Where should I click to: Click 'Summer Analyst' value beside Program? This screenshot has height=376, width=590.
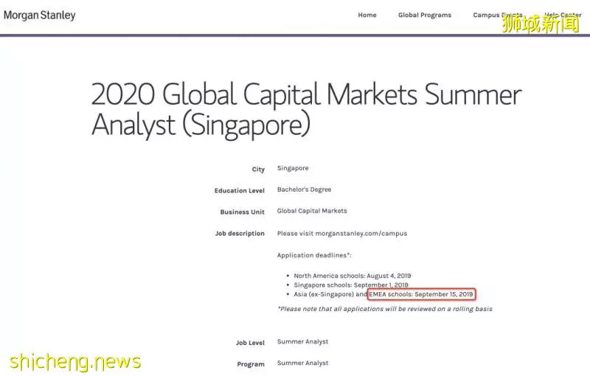[302, 363]
